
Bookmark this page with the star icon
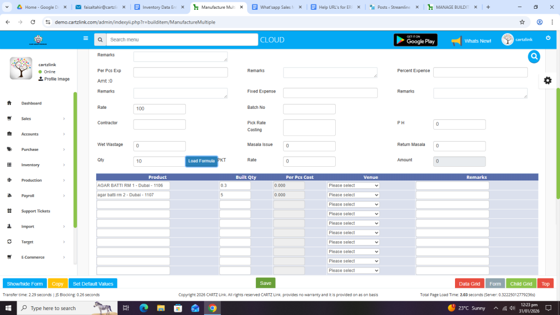522,22
